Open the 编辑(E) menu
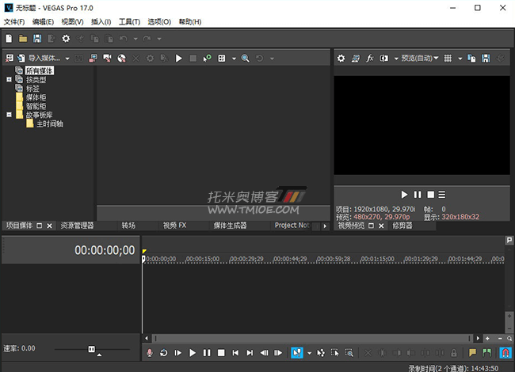This screenshot has width=515, height=372. click(x=43, y=21)
